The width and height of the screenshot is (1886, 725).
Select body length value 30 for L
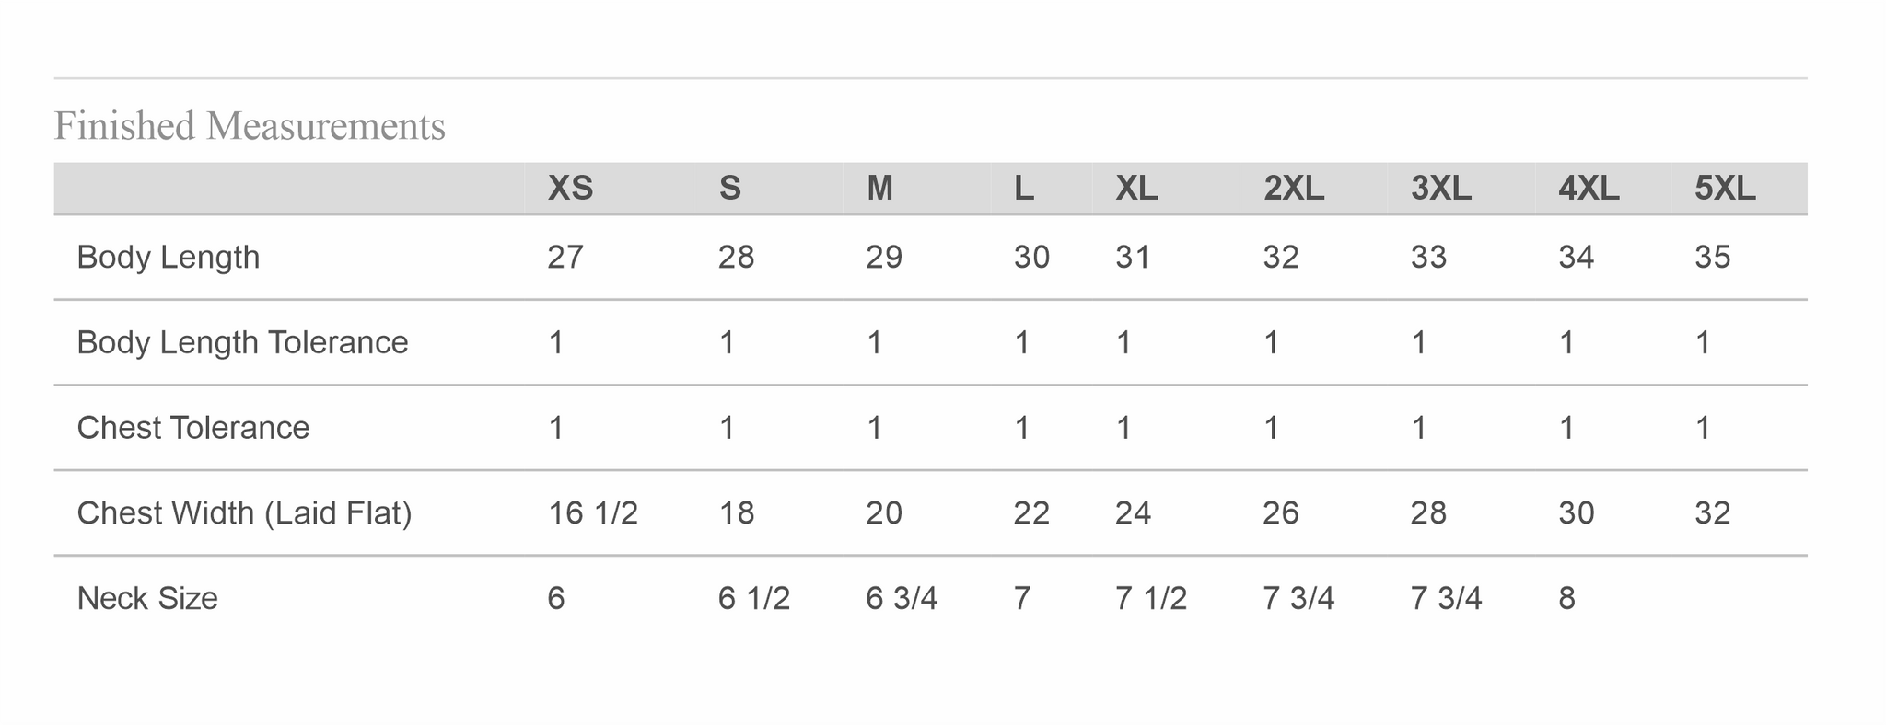click(x=1031, y=257)
